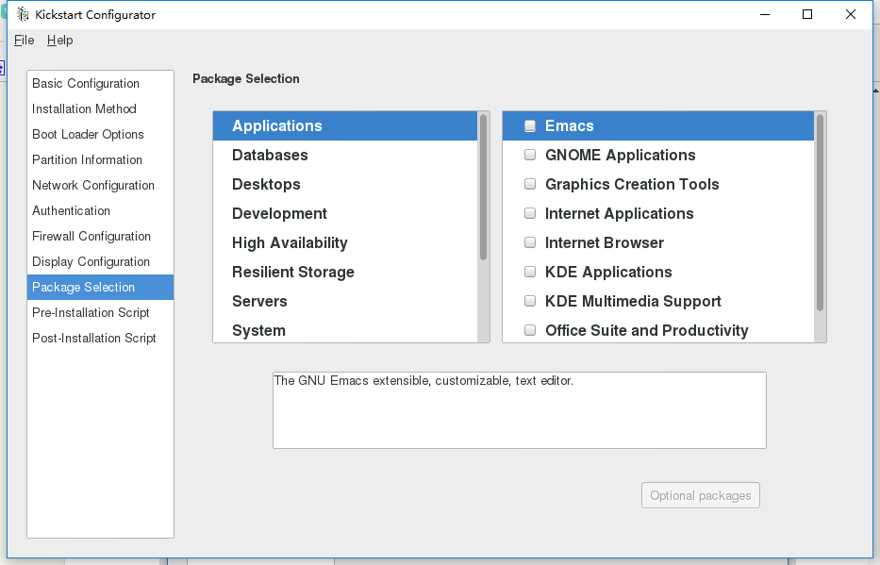Enable the Emacs package checkbox
The height and width of the screenshot is (565, 880).
pyautogui.click(x=530, y=126)
